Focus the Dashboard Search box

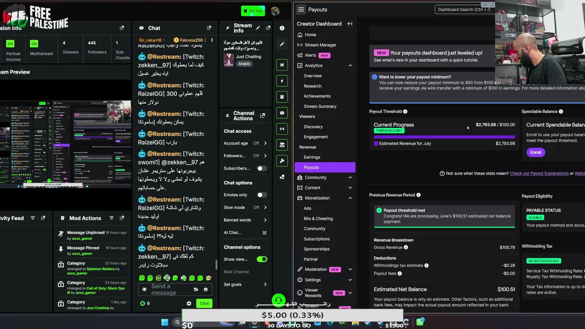pyautogui.click(x=464, y=10)
